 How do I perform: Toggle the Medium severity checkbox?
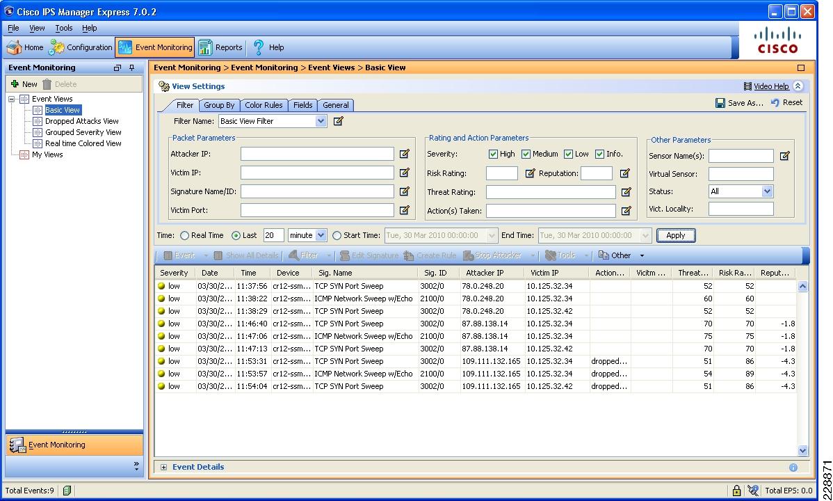pos(526,154)
